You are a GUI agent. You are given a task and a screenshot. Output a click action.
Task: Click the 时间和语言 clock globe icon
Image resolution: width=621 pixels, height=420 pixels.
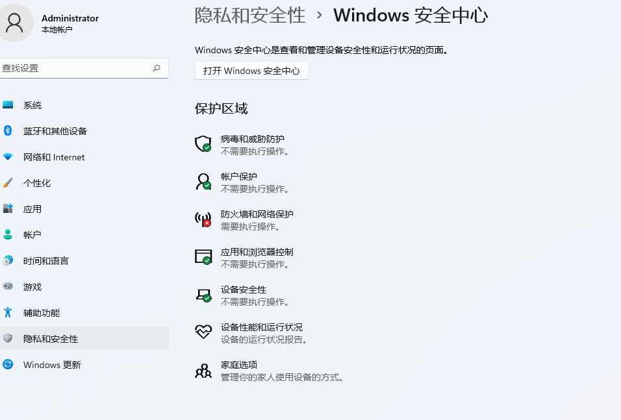click(8, 260)
